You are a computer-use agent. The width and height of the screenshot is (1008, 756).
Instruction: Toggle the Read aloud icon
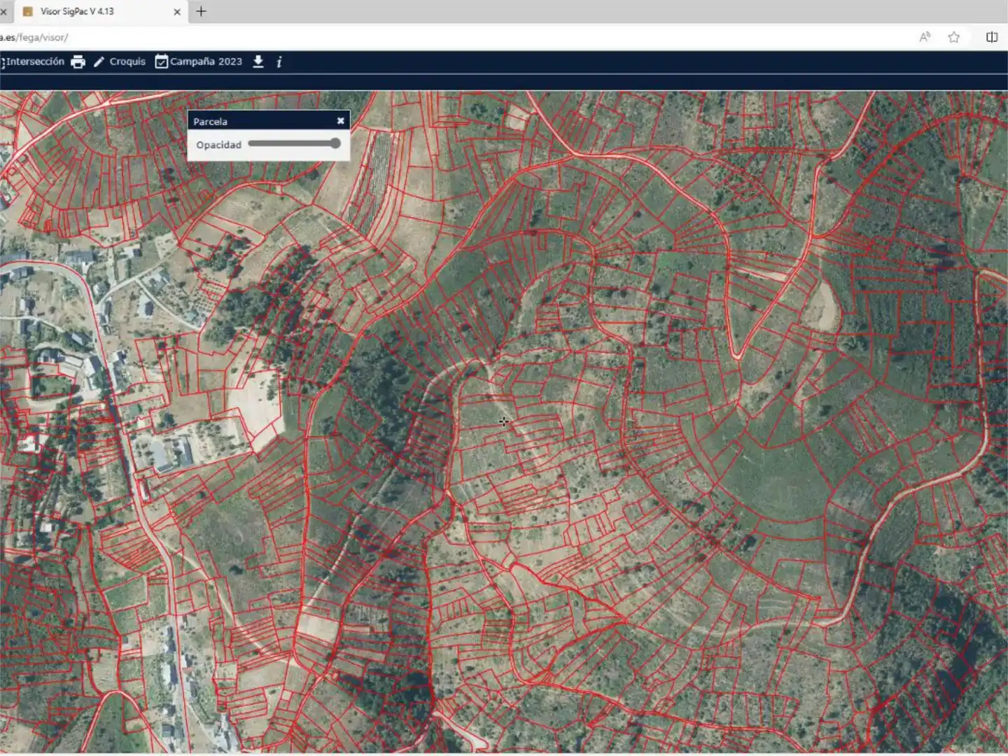click(x=925, y=37)
